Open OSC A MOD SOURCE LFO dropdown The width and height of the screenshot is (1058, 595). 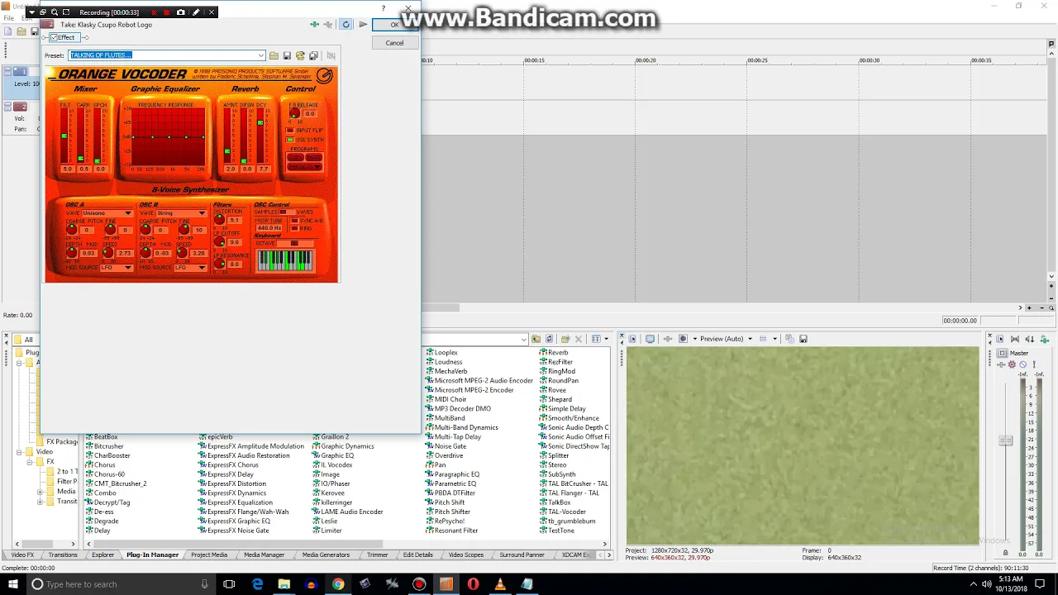[x=116, y=268]
